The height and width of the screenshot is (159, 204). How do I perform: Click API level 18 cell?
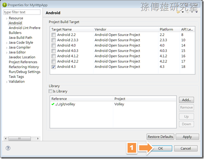point(183,67)
